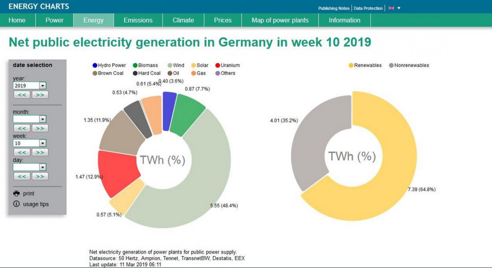Expand language selector arrow beside flag
The height and width of the screenshot is (268, 492).
399,8
